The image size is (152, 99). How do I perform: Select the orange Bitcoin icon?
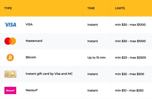pos(10,58)
